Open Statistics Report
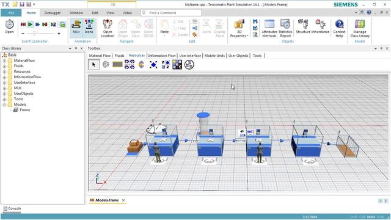Viewport: 391px width, 220px height. pos(285,28)
